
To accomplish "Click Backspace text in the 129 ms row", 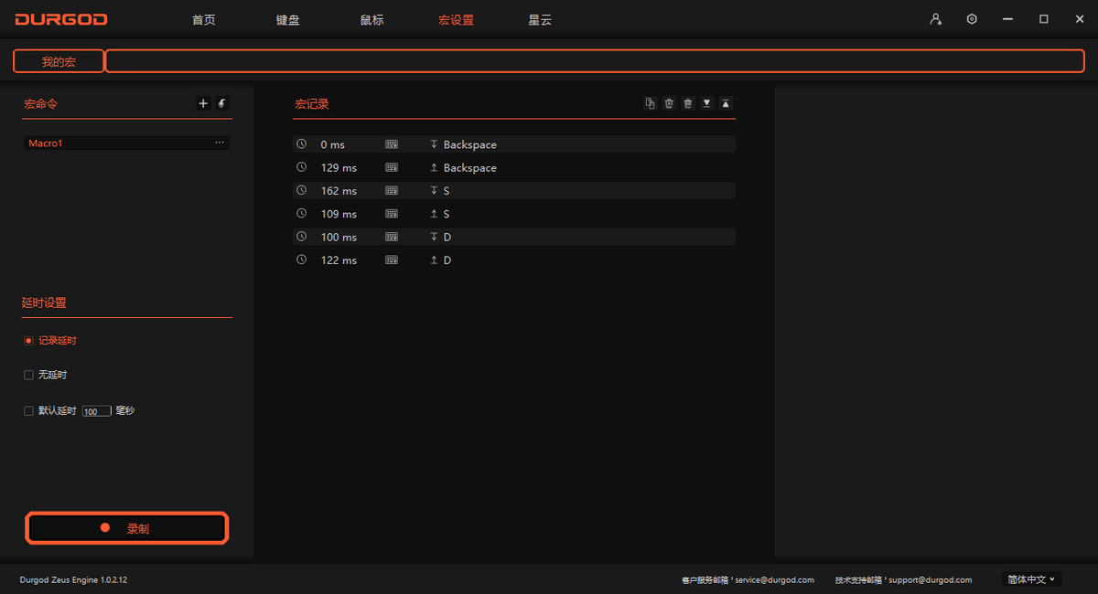I will coord(470,167).
